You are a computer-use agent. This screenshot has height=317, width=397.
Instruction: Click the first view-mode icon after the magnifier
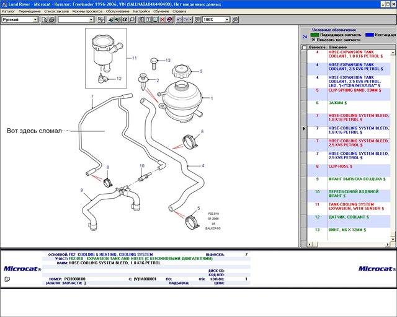[x=141, y=19]
